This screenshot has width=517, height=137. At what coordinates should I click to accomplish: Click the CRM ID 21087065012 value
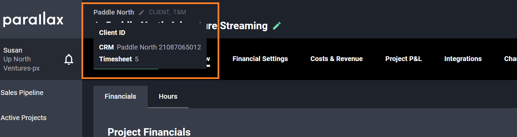(180, 47)
